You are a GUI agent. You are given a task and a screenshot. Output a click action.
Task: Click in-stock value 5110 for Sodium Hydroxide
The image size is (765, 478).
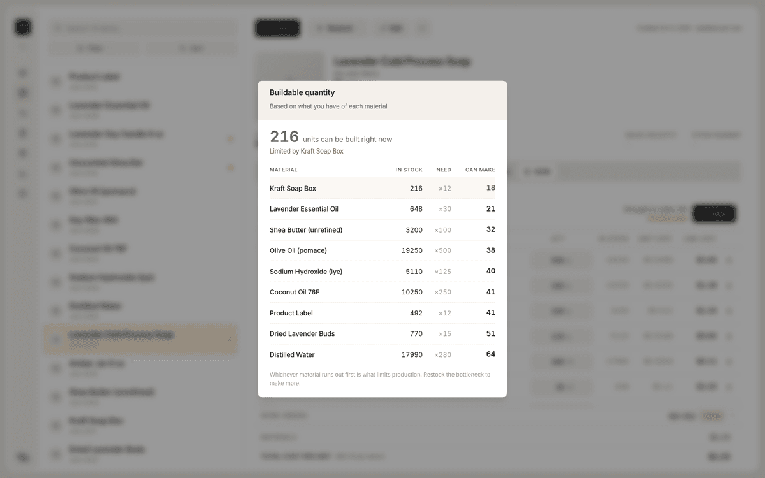[414, 272]
